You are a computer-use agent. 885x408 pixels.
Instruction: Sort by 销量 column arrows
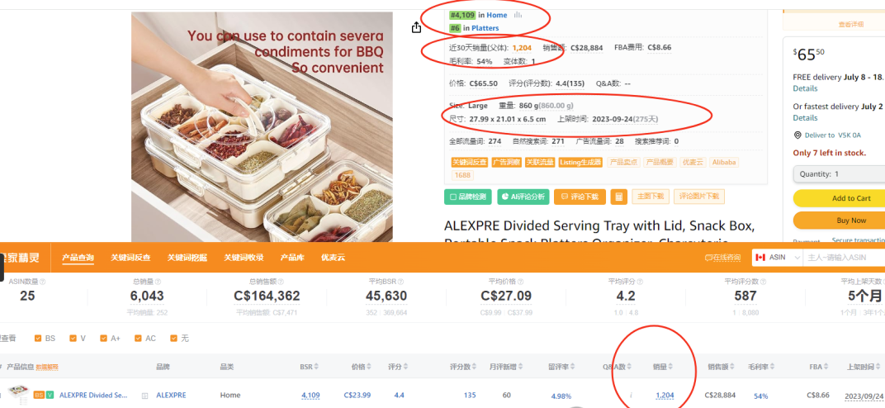pos(670,367)
